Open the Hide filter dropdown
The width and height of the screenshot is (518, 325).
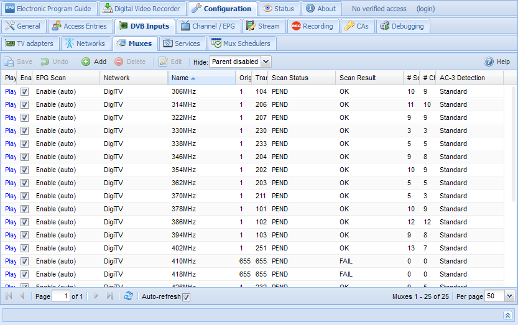pyautogui.click(x=266, y=62)
